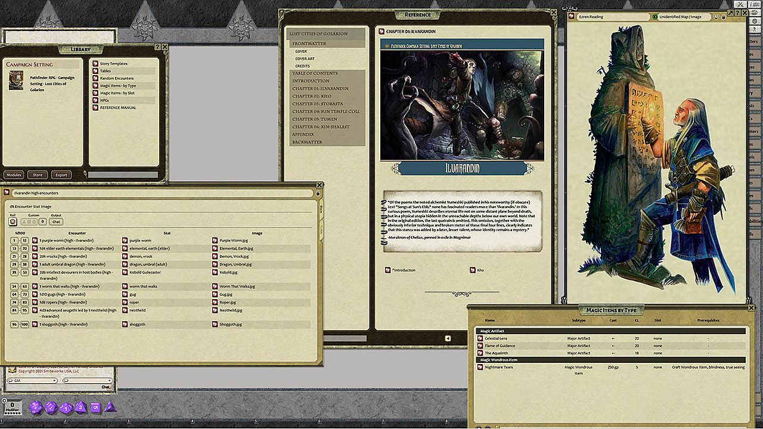763x429 pixels.
Task: Click the custom dice field in table window
Action: click(29, 222)
